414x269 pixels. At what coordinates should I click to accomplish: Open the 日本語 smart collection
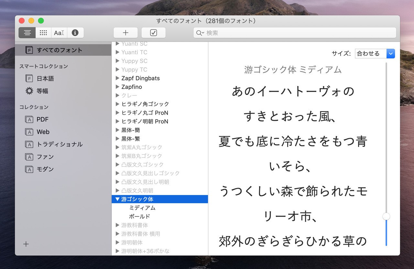click(x=45, y=78)
